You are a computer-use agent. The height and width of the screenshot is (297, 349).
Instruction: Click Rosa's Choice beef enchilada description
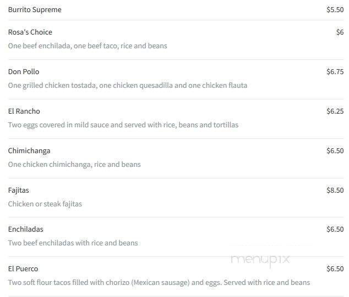pyautogui.click(x=88, y=46)
